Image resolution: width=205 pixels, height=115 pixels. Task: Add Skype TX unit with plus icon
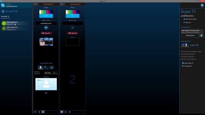coord(201,35)
